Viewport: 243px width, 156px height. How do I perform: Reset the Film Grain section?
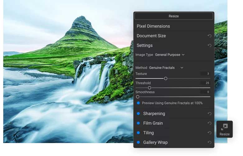(x=209, y=123)
